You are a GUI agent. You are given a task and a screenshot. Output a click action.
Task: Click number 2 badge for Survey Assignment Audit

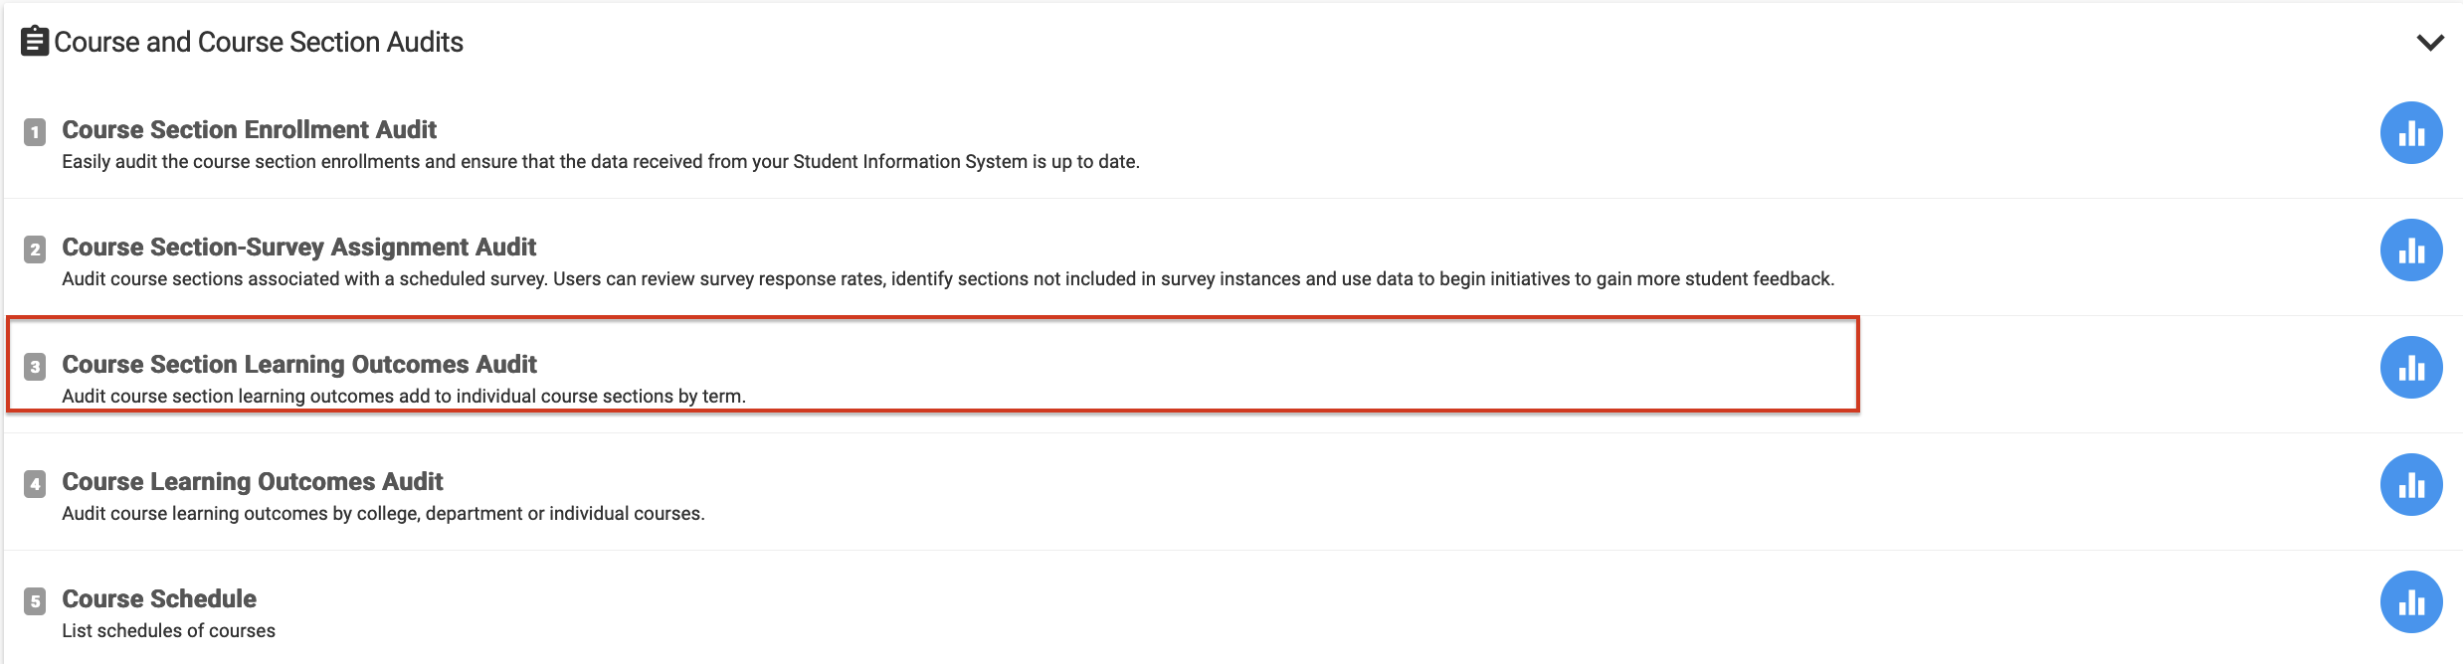(35, 249)
